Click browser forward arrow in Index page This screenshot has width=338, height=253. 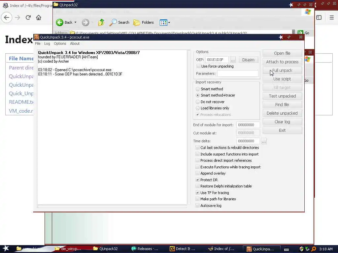click(x=18, y=17)
